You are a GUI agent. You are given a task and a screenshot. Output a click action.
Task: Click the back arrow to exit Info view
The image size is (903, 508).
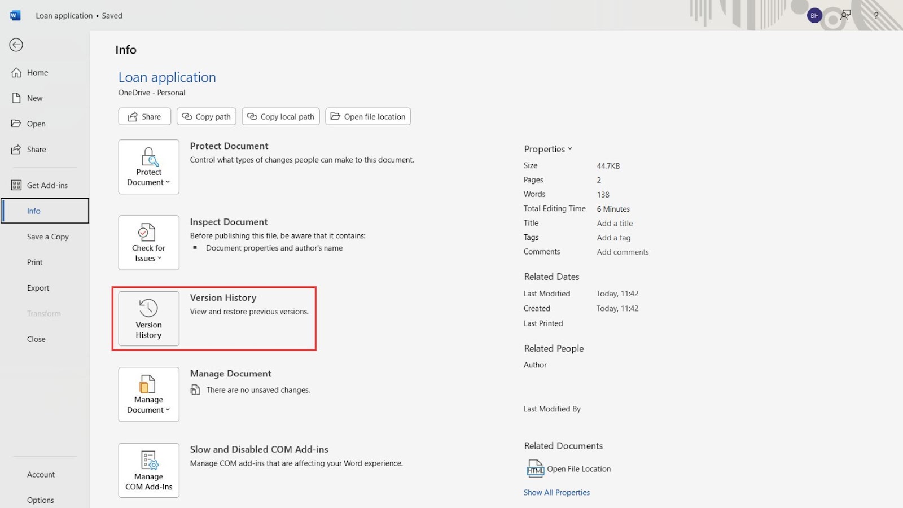tap(16, 45)
